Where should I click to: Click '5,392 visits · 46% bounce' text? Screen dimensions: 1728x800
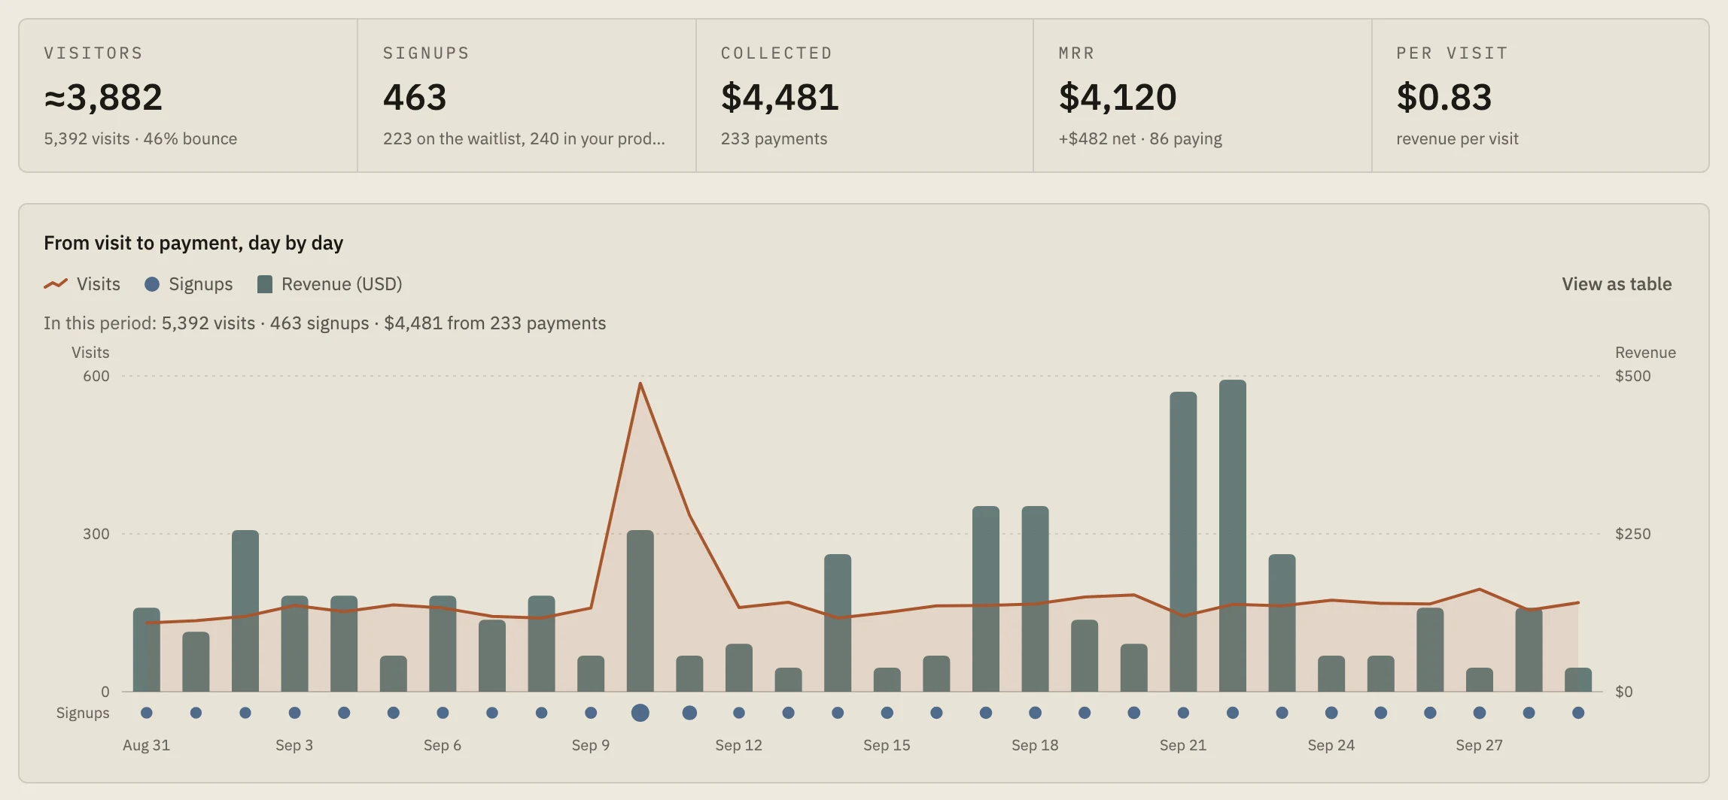point(140,139)
